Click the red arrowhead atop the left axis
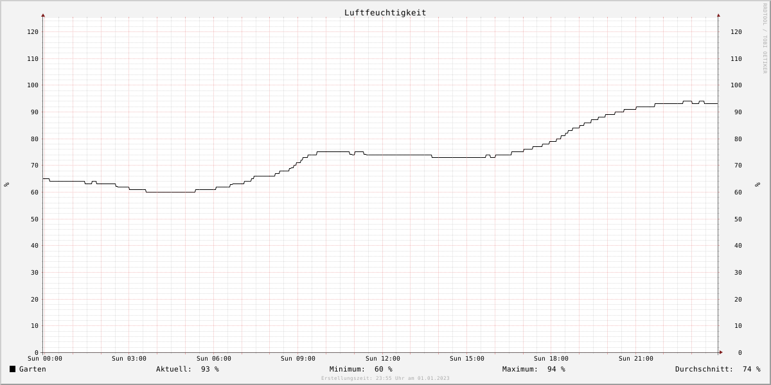 [43, 15]
